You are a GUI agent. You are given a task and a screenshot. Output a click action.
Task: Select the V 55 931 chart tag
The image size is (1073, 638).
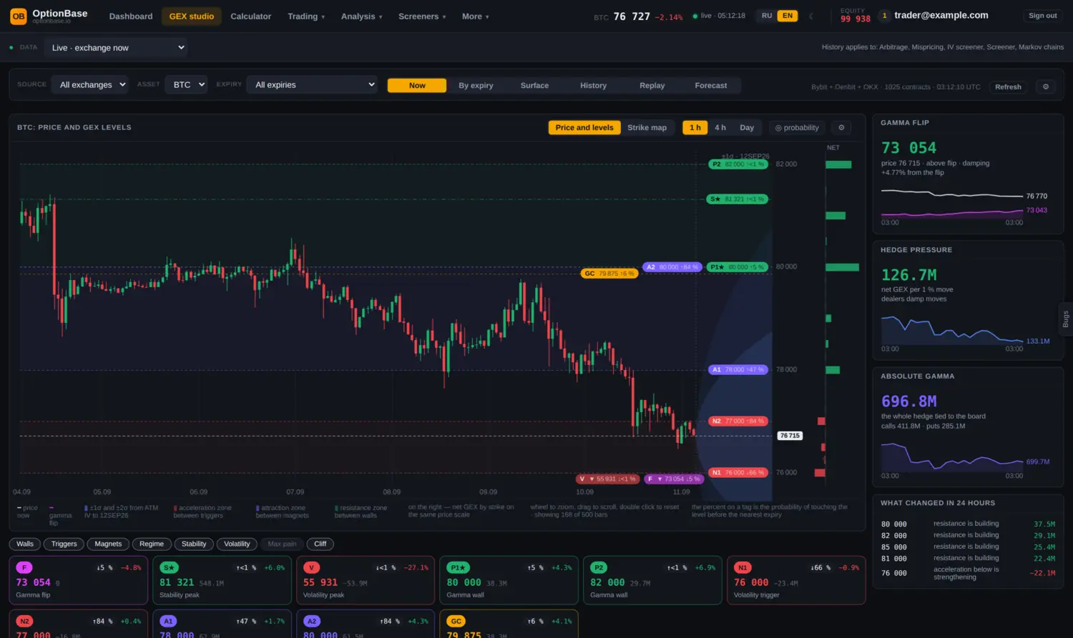[x=607, y=479]
